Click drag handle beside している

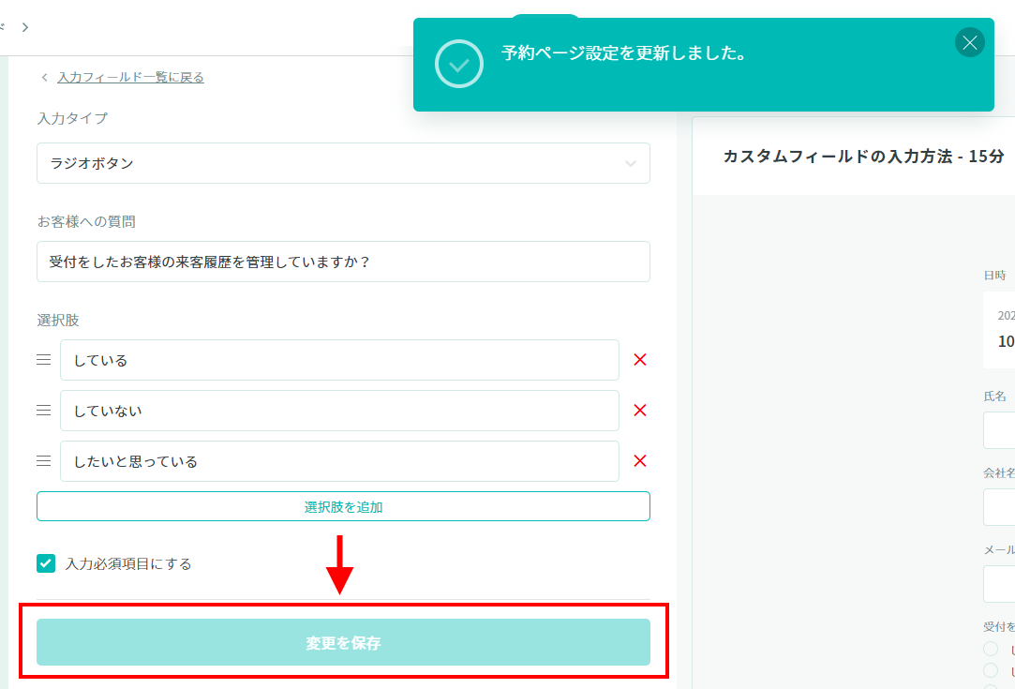click(43, 360)
